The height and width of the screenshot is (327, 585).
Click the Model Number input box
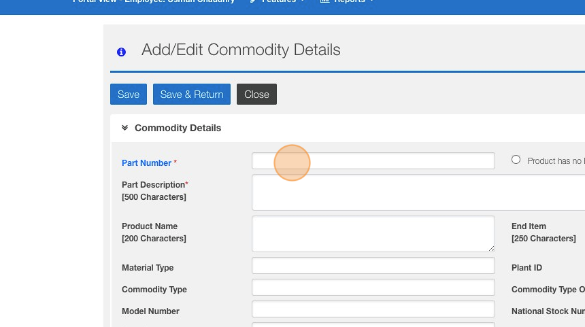(x=373, y=309)
